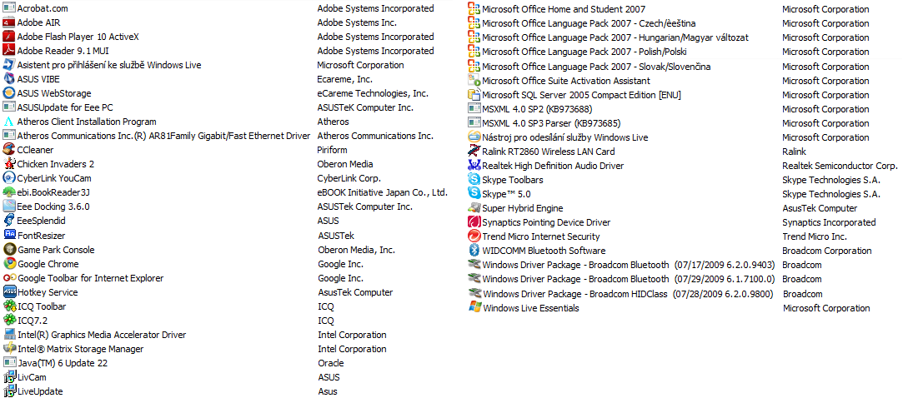
Task: Click the Skype 5.0 icon
Action: (474, 194)
